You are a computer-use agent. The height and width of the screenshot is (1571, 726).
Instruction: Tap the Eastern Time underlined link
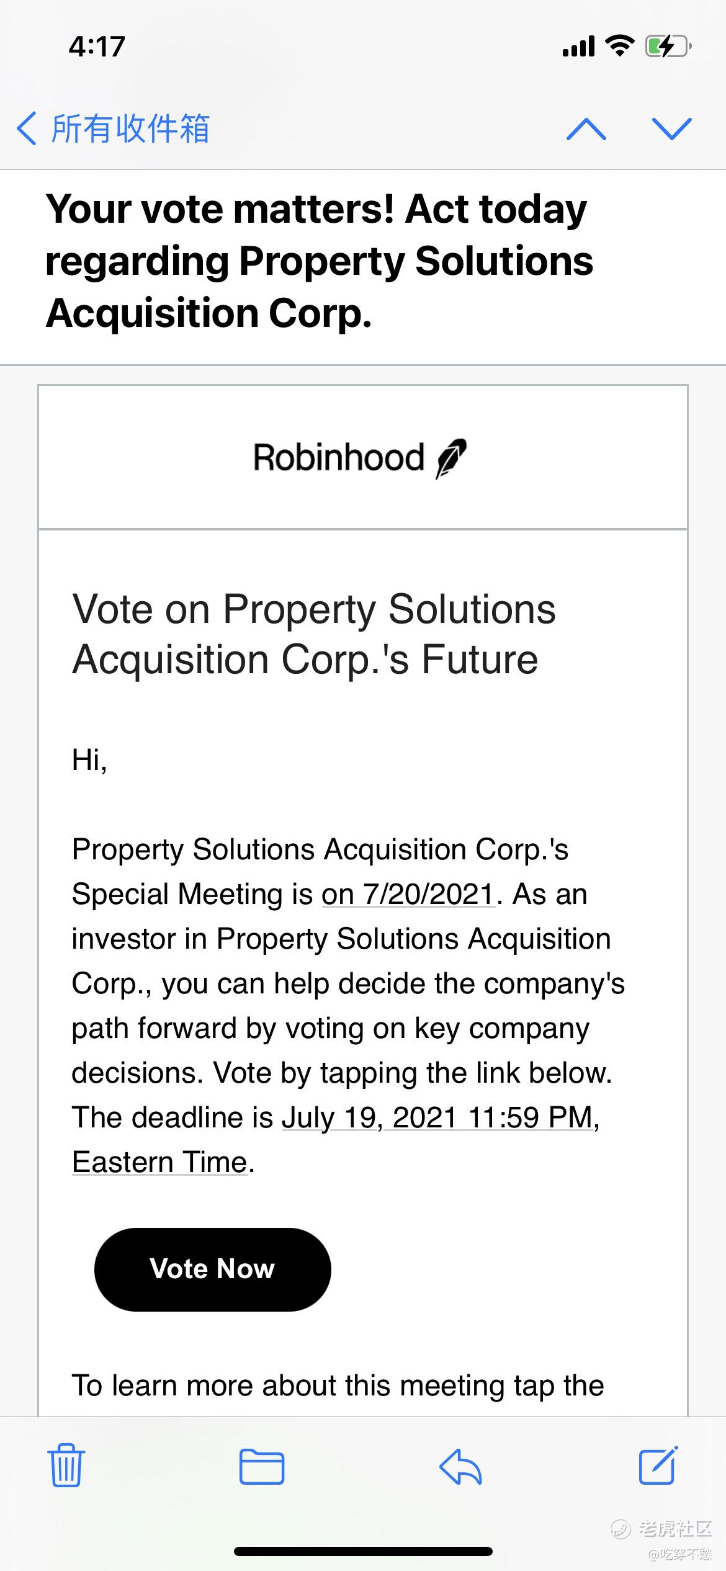[160, 1162]
